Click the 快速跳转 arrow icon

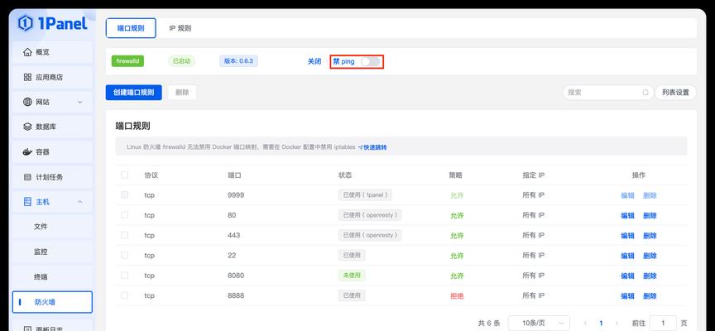pyautogui.click(x=360, y=147)
